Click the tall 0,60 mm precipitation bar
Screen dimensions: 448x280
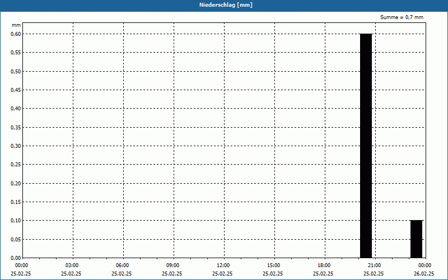(x=366, y=146)
